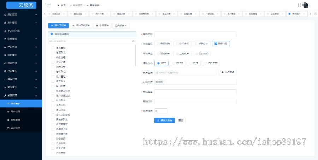Click the 日志管理 icon in submenu
Viewport: 318px width, 160px height.
[8, 128]
